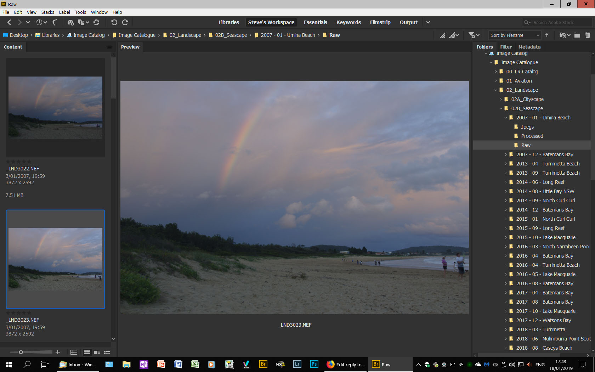This screenshot has width=595, height=372.
Task: Switch to details view
Action: [97, 352]
